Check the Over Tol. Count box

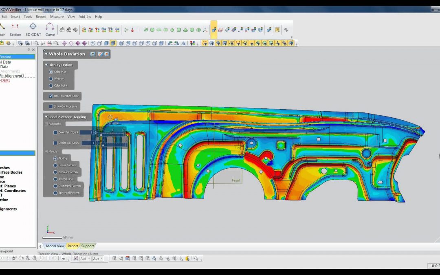(55, 132)
